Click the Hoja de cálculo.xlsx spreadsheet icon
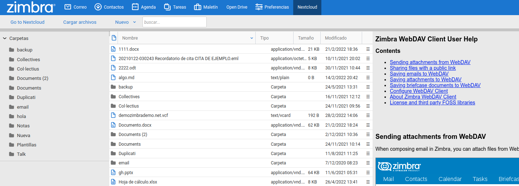This screenshot has height=186, width=519. tap(113, 182)
